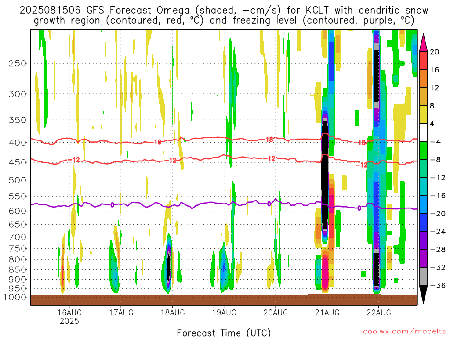Click the tall black omega column at 21AUG
This screenshot has height=337, width=450.
pos(325,175)
